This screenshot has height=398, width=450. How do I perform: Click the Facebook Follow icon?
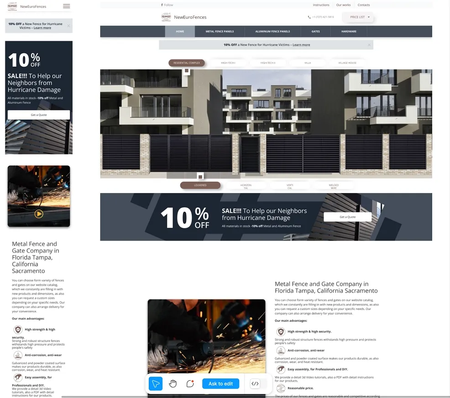pos(162,5)
